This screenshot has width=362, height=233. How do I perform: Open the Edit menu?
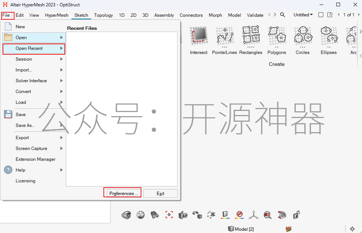point(20,15)
